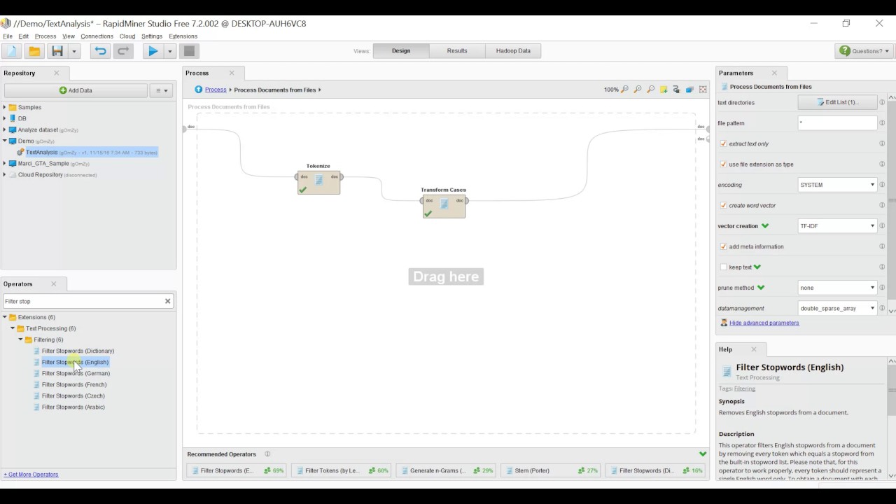
Task: Switch to Design view
Action: click(401, 50)
